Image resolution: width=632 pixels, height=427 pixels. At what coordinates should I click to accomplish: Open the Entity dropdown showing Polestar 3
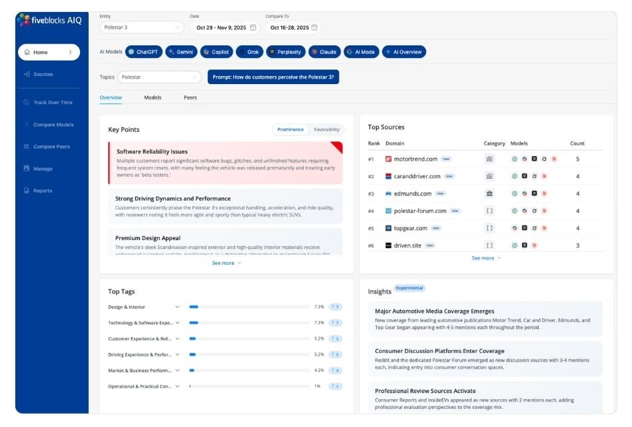pyautogui.click(x=142, y=27)
